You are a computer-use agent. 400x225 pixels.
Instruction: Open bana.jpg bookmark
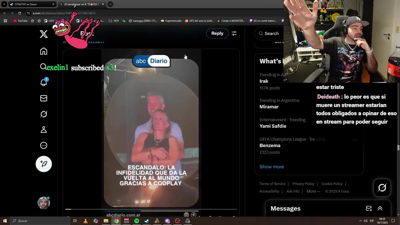point(143,21)
